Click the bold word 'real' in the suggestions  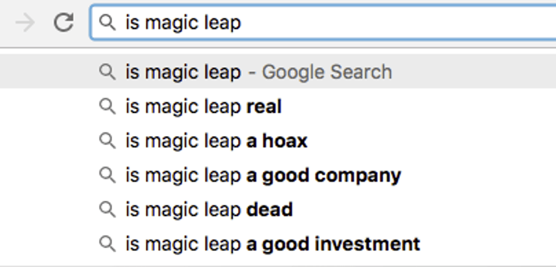(x=264, y=107)
